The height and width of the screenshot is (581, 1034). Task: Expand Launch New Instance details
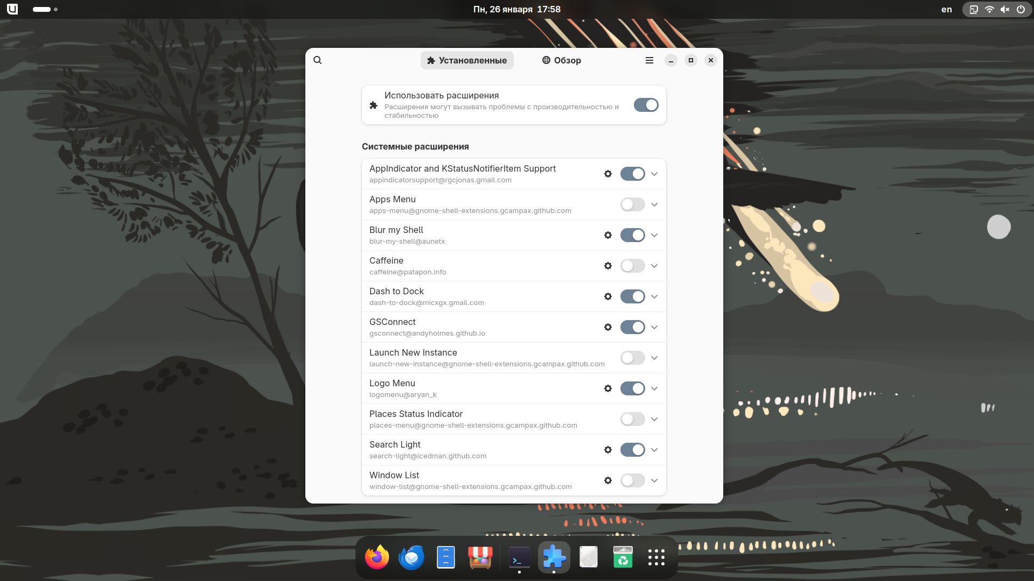654,358
